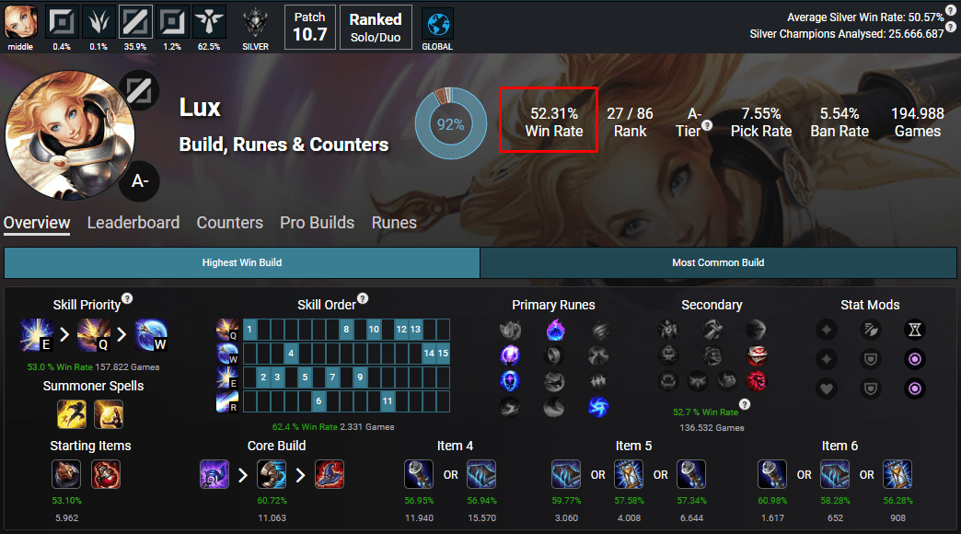961x534 pixels.
Task: Click skill order cell 6 in R row
Action: pos(318,401)
